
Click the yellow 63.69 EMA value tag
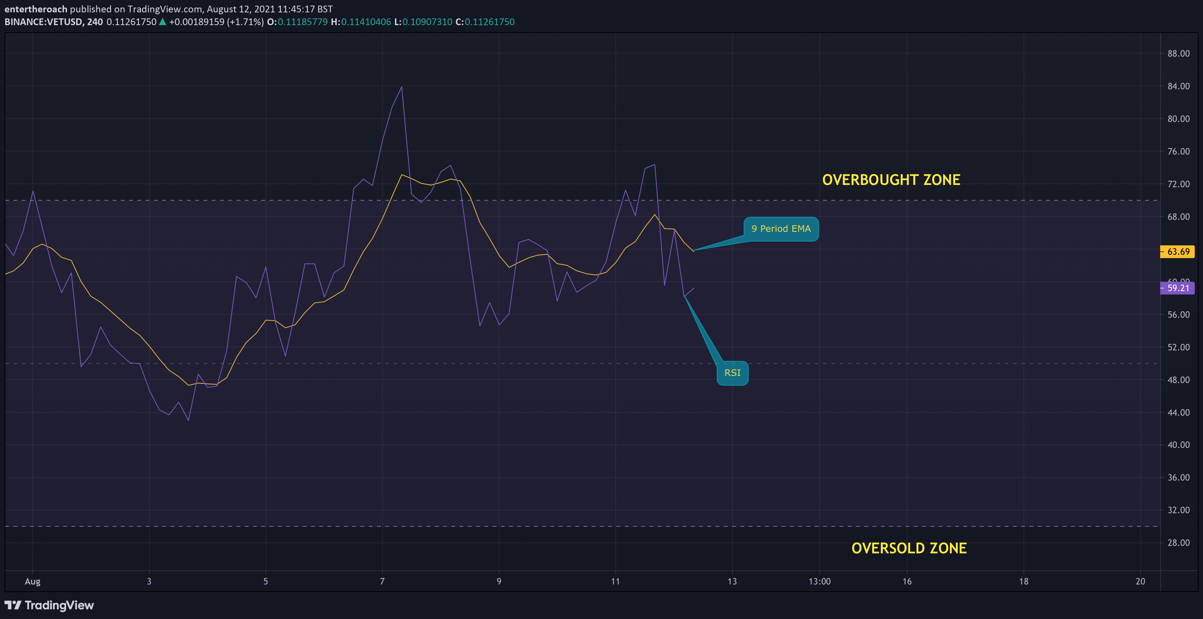point(1177,252)
